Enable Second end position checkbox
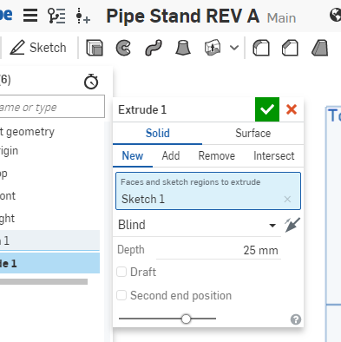The width and height of the screenshot is (341, 342). 121,295
